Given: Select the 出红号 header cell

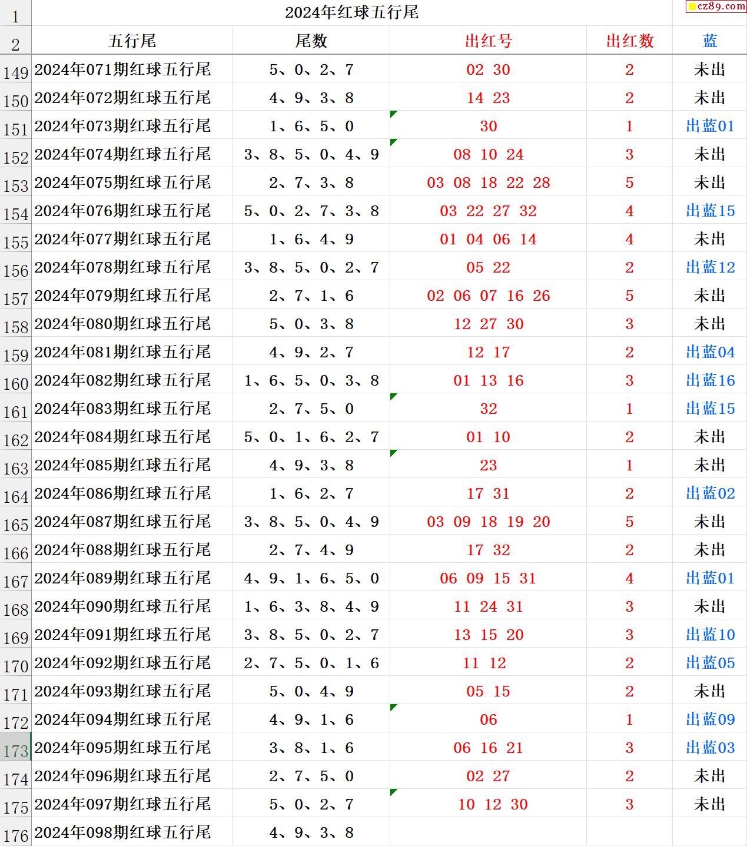Looking at the screenshot, I should click(x=488, y=41).
